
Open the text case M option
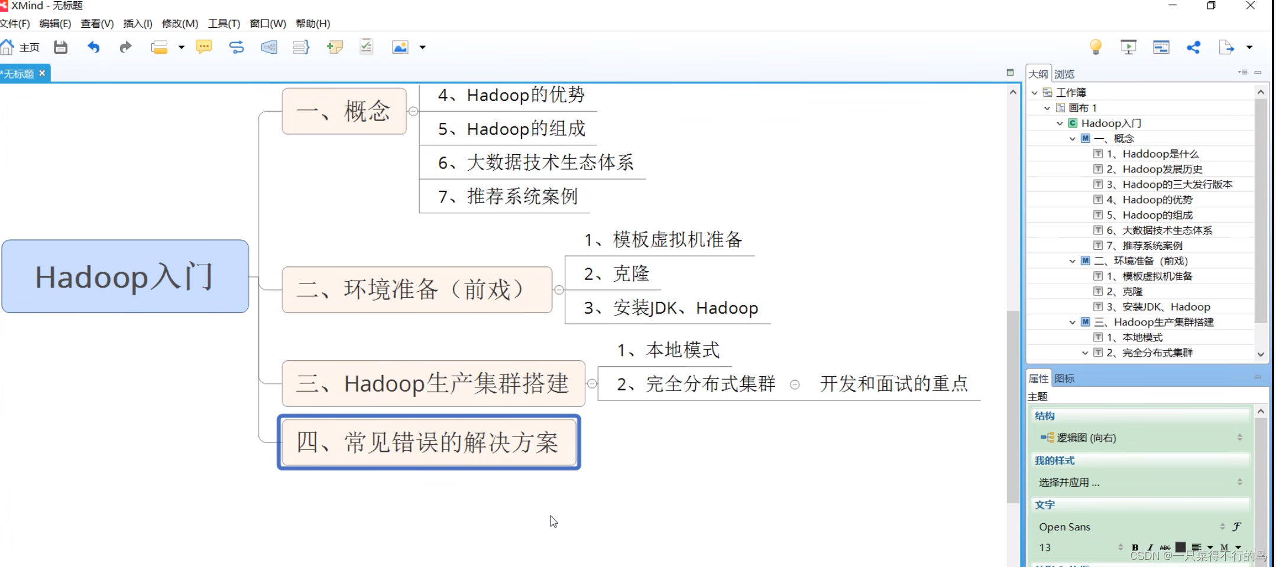[1225, 548]
